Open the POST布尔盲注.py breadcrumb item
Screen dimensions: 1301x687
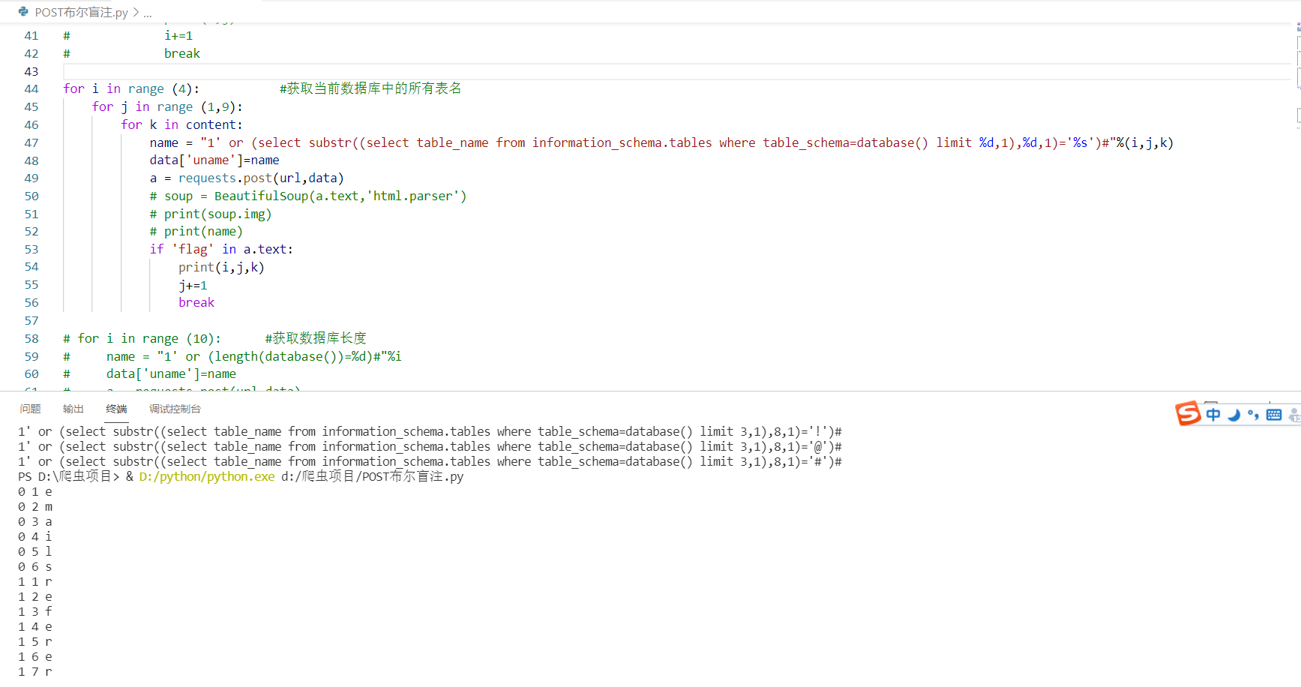81,13
